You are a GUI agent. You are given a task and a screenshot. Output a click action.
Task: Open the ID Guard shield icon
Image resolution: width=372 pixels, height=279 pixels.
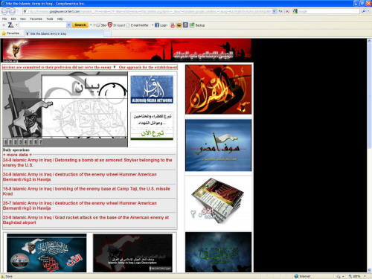(x=110, y=25)
